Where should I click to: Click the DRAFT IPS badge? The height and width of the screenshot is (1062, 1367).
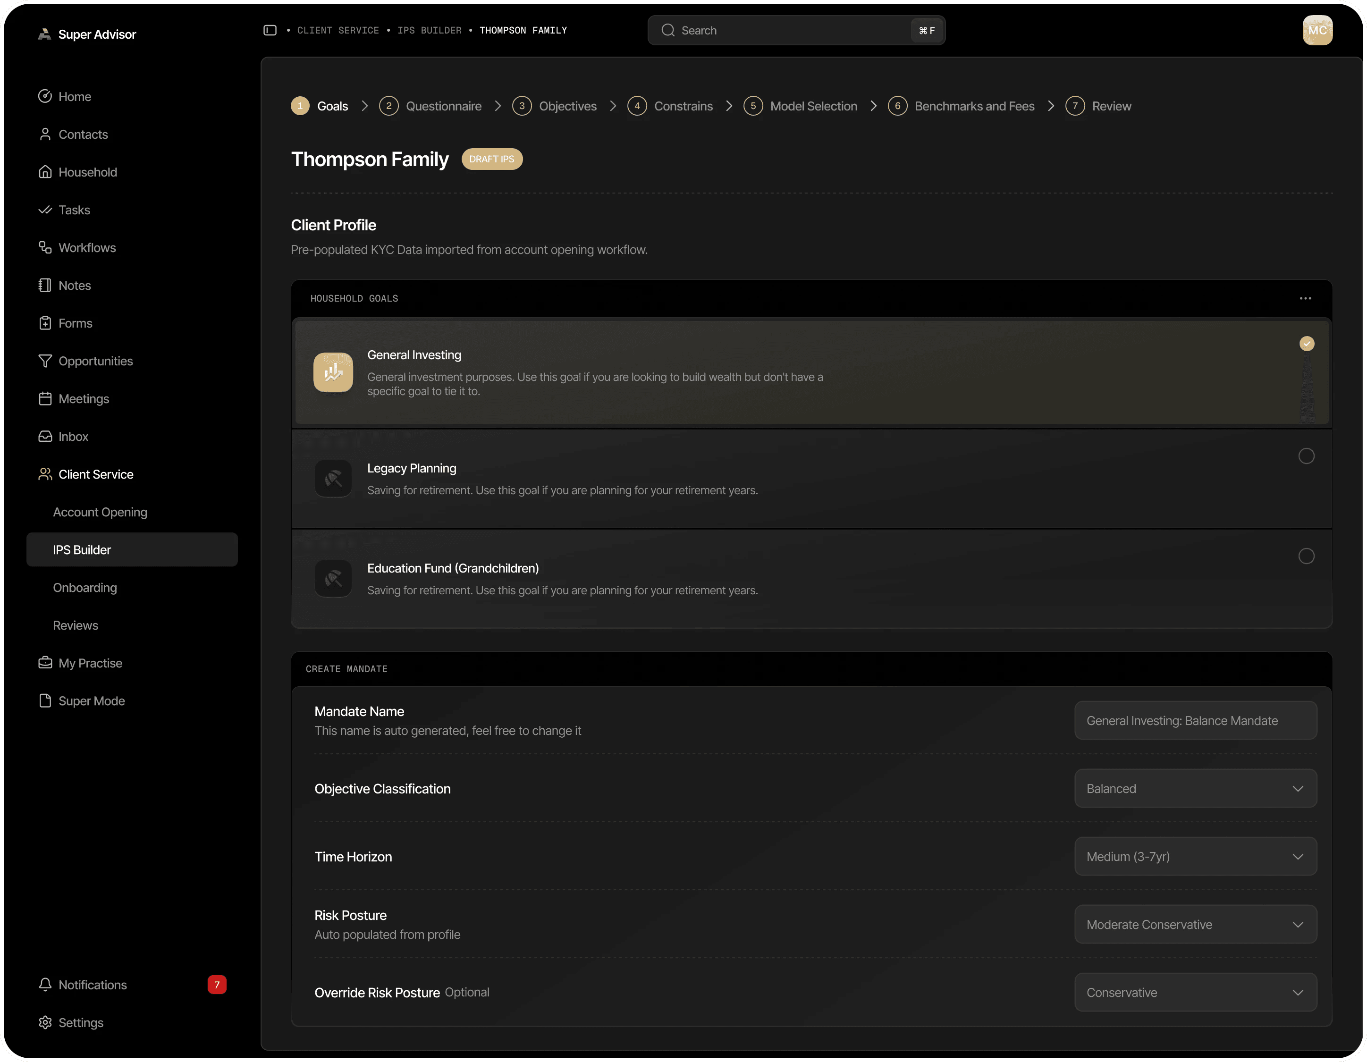[x=492, y=159]
